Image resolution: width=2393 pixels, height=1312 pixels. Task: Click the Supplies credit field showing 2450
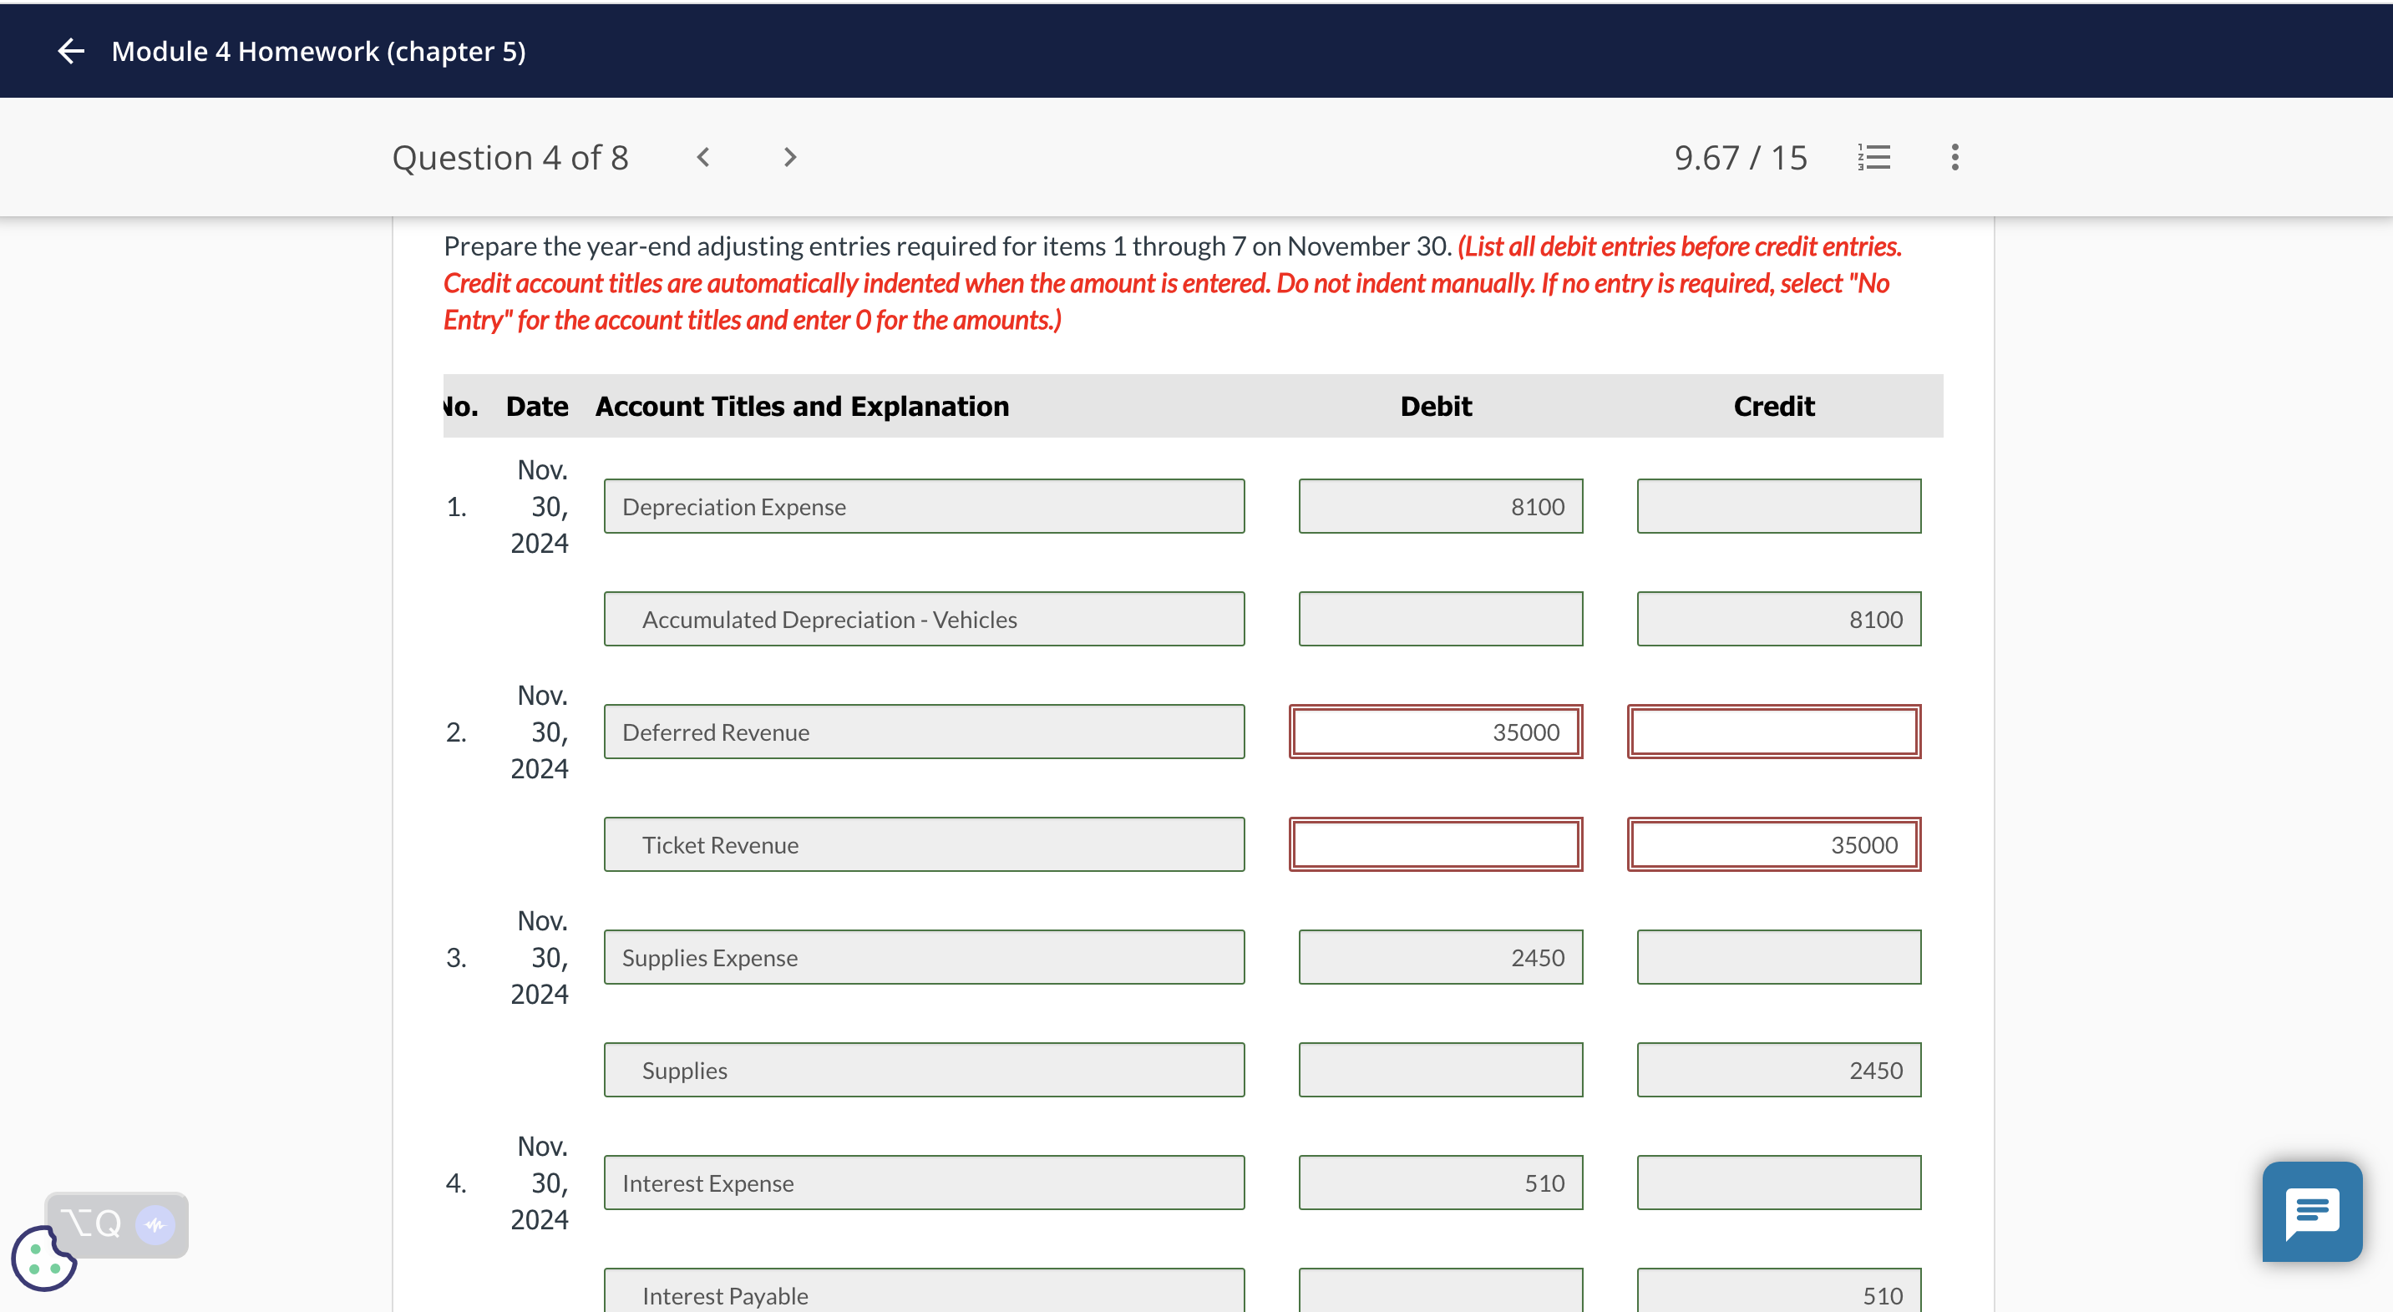click(1778, 1070)
